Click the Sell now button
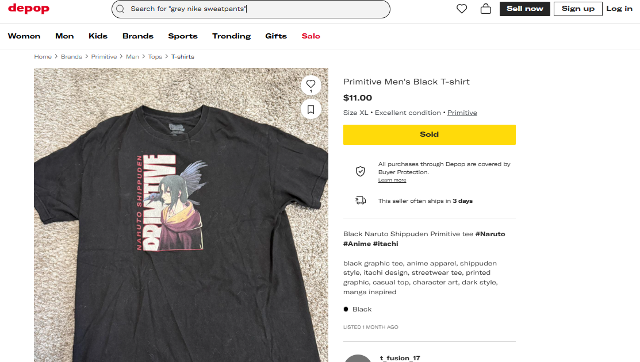Screen dimensions: 640x362 coord(524,9)
